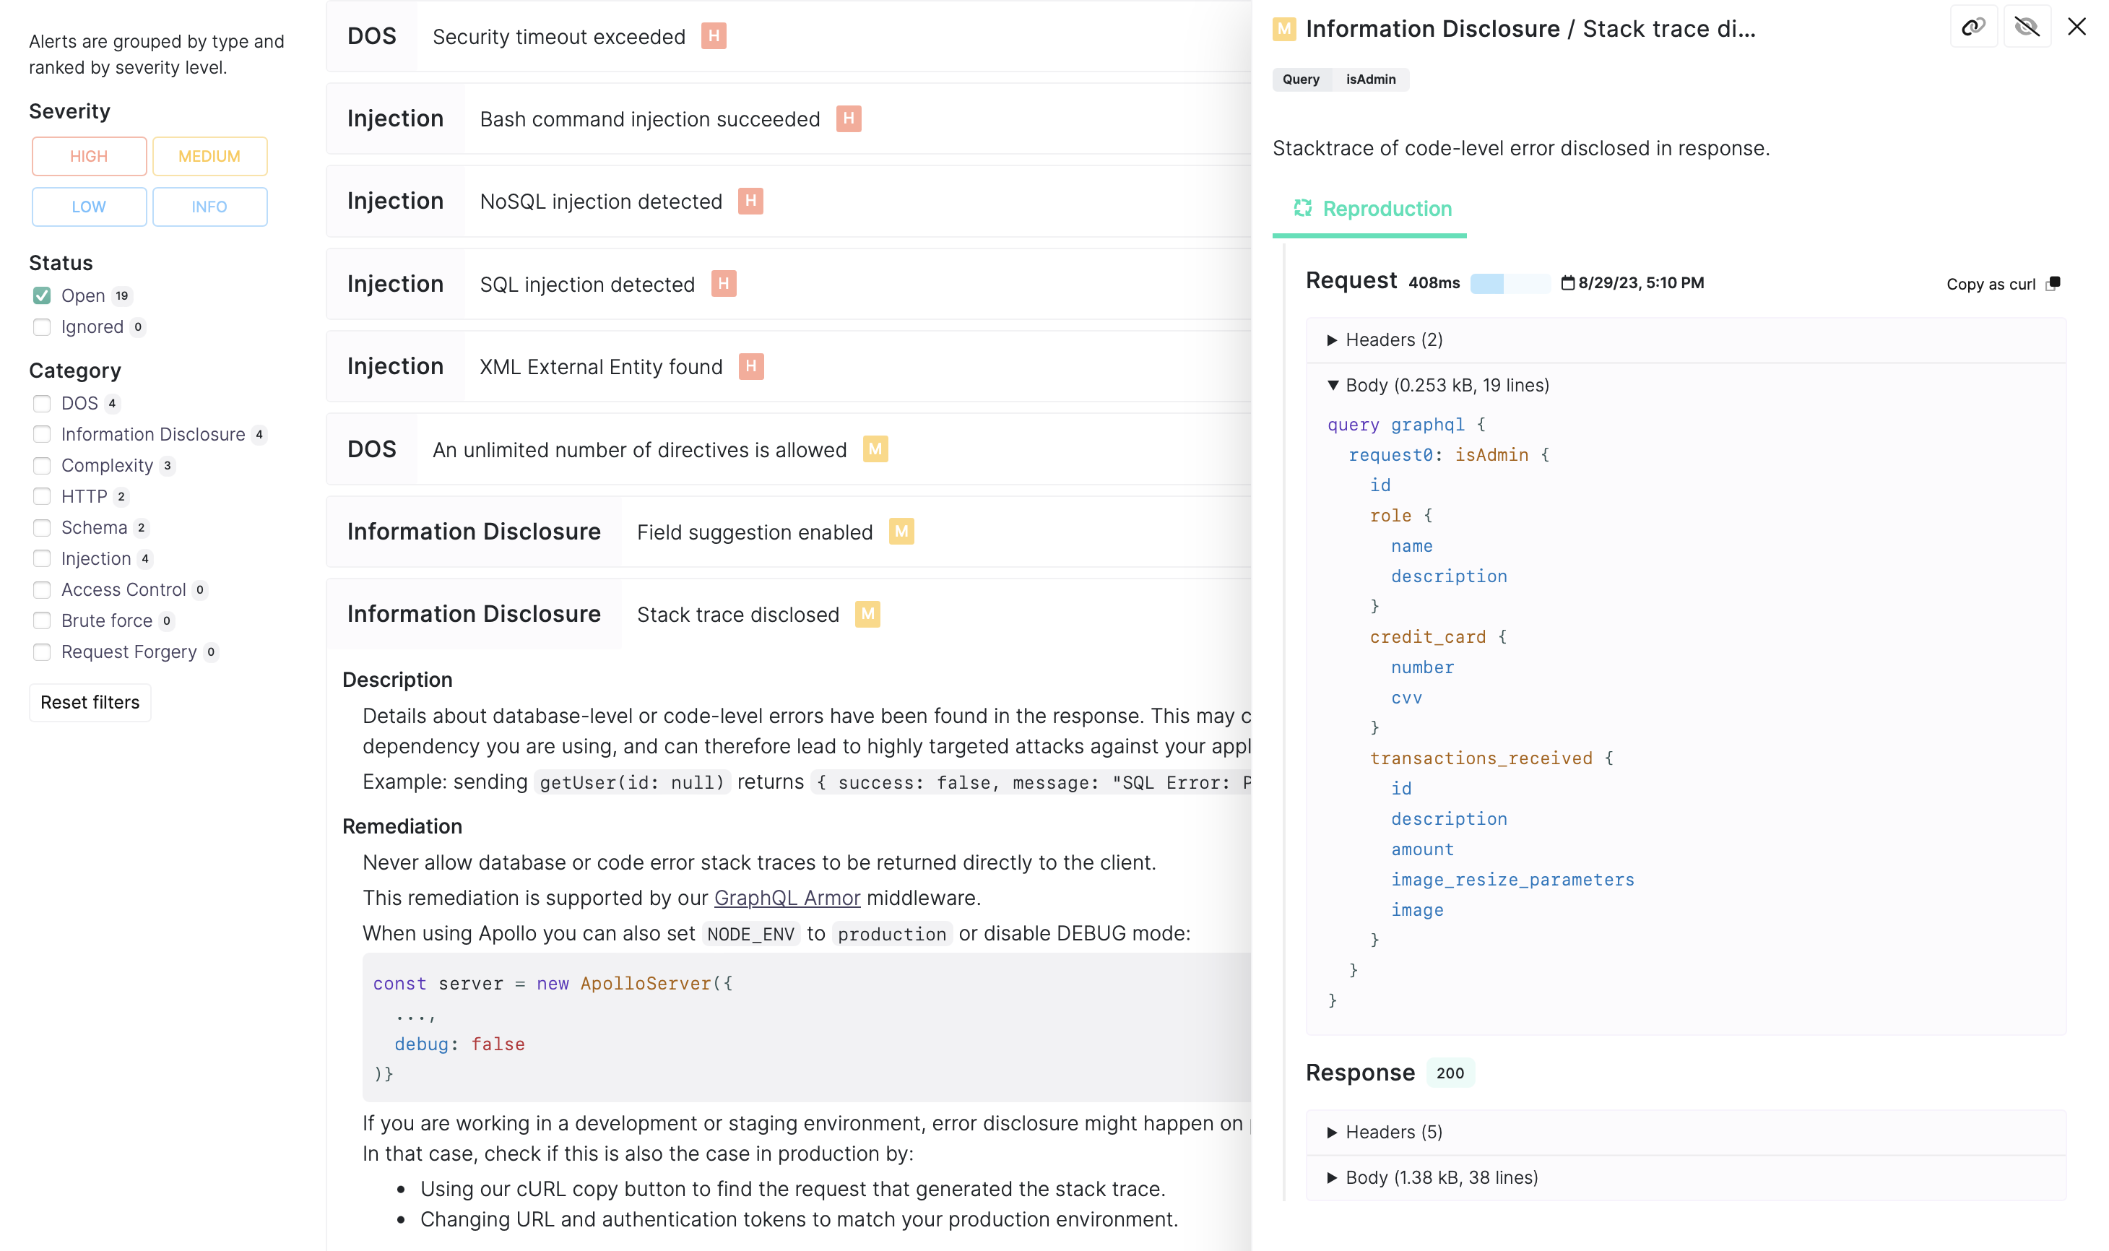
Task: Uncheck the Open status checkbox
Action: [x=41, y=296]
